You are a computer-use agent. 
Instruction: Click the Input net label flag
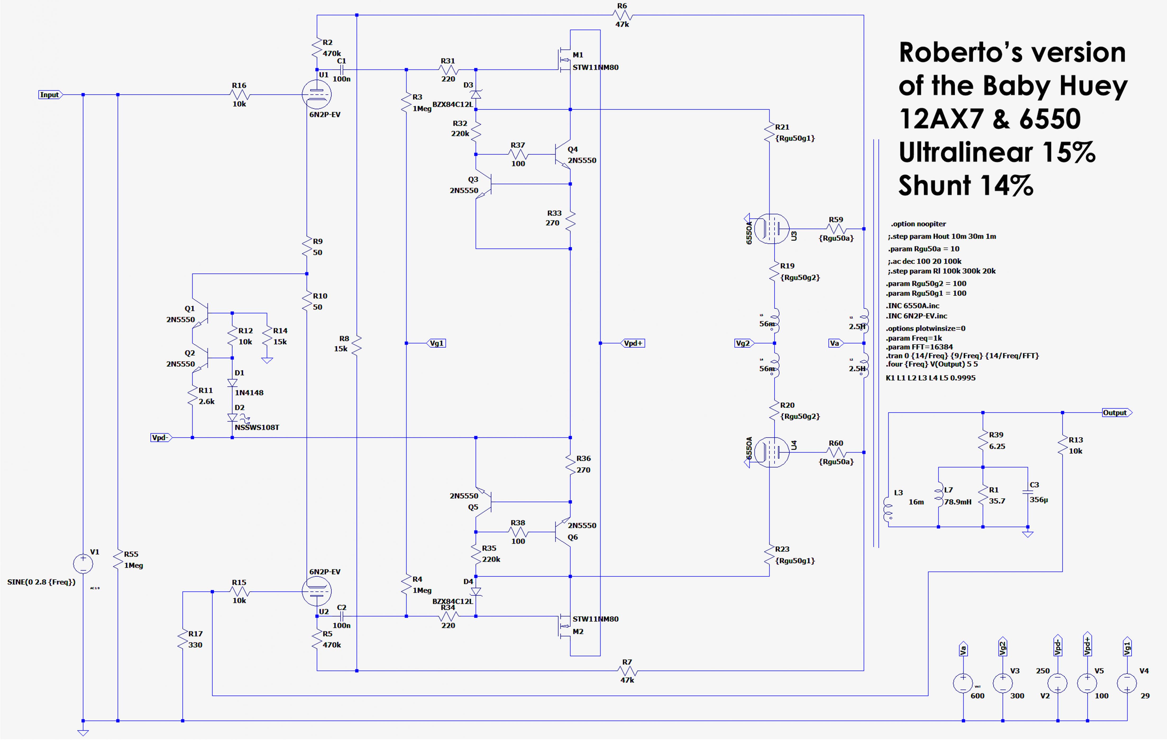[x=51, y=94]
